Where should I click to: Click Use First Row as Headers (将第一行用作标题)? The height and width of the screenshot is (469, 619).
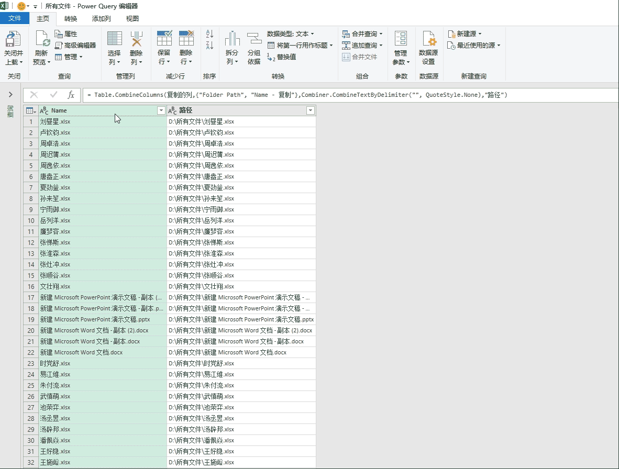[300, 46]
